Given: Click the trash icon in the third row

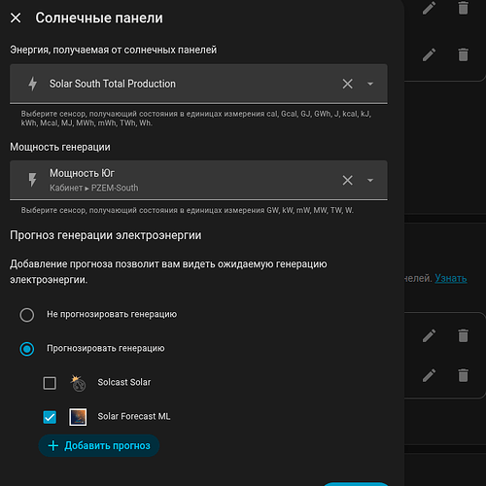Looking at the screenshot, I should pos(463,335).
